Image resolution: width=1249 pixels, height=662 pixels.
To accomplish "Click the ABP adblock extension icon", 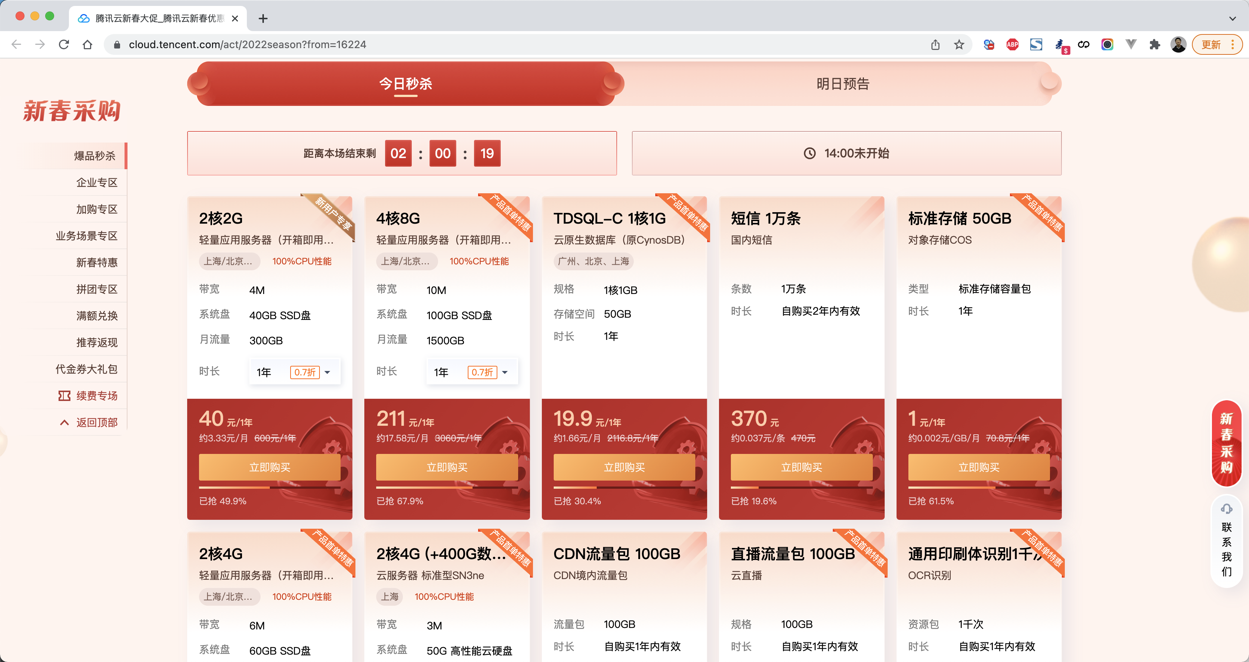I will pos(1012,44).
